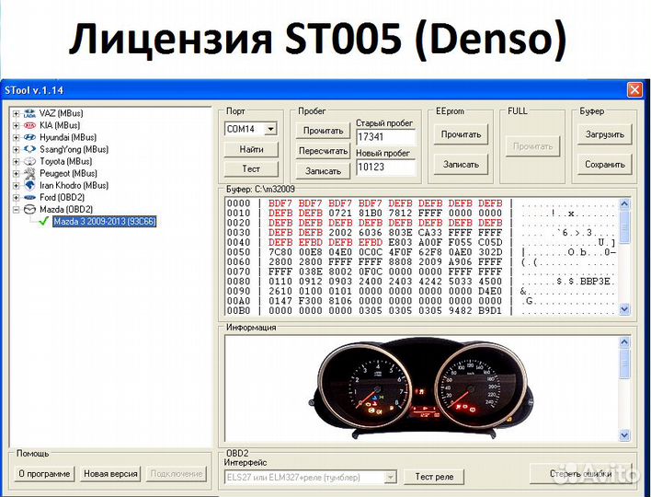Click hex value F300 in row 00A0
The width and height of the screenshot is (651, 497).
point(310,301)
